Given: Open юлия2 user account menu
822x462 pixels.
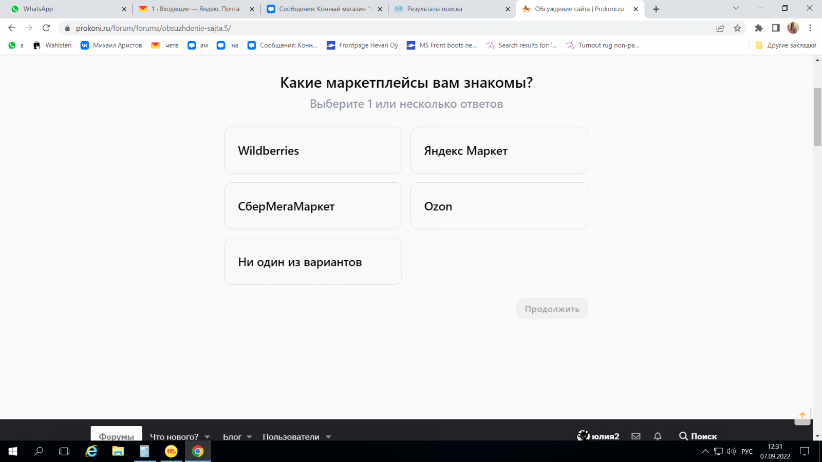Looking at the screenshot, I should tap(598, 436).
